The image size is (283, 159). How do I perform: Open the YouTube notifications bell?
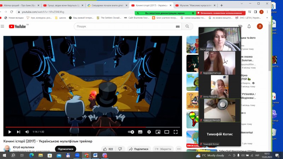click(x=249, y=26)
